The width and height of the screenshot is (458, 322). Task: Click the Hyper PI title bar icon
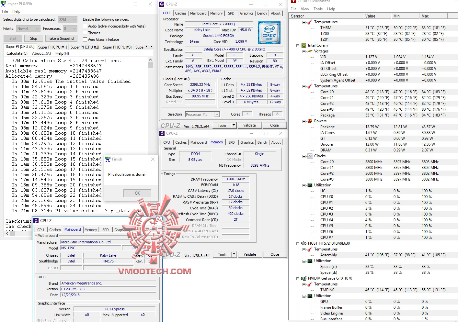tap(3, 4)
